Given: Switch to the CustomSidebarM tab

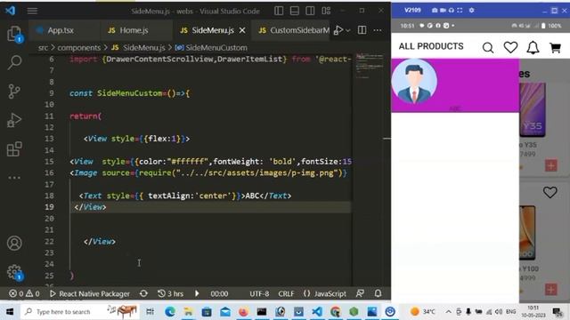Looking at the screenshot, I should coord(293,30).
